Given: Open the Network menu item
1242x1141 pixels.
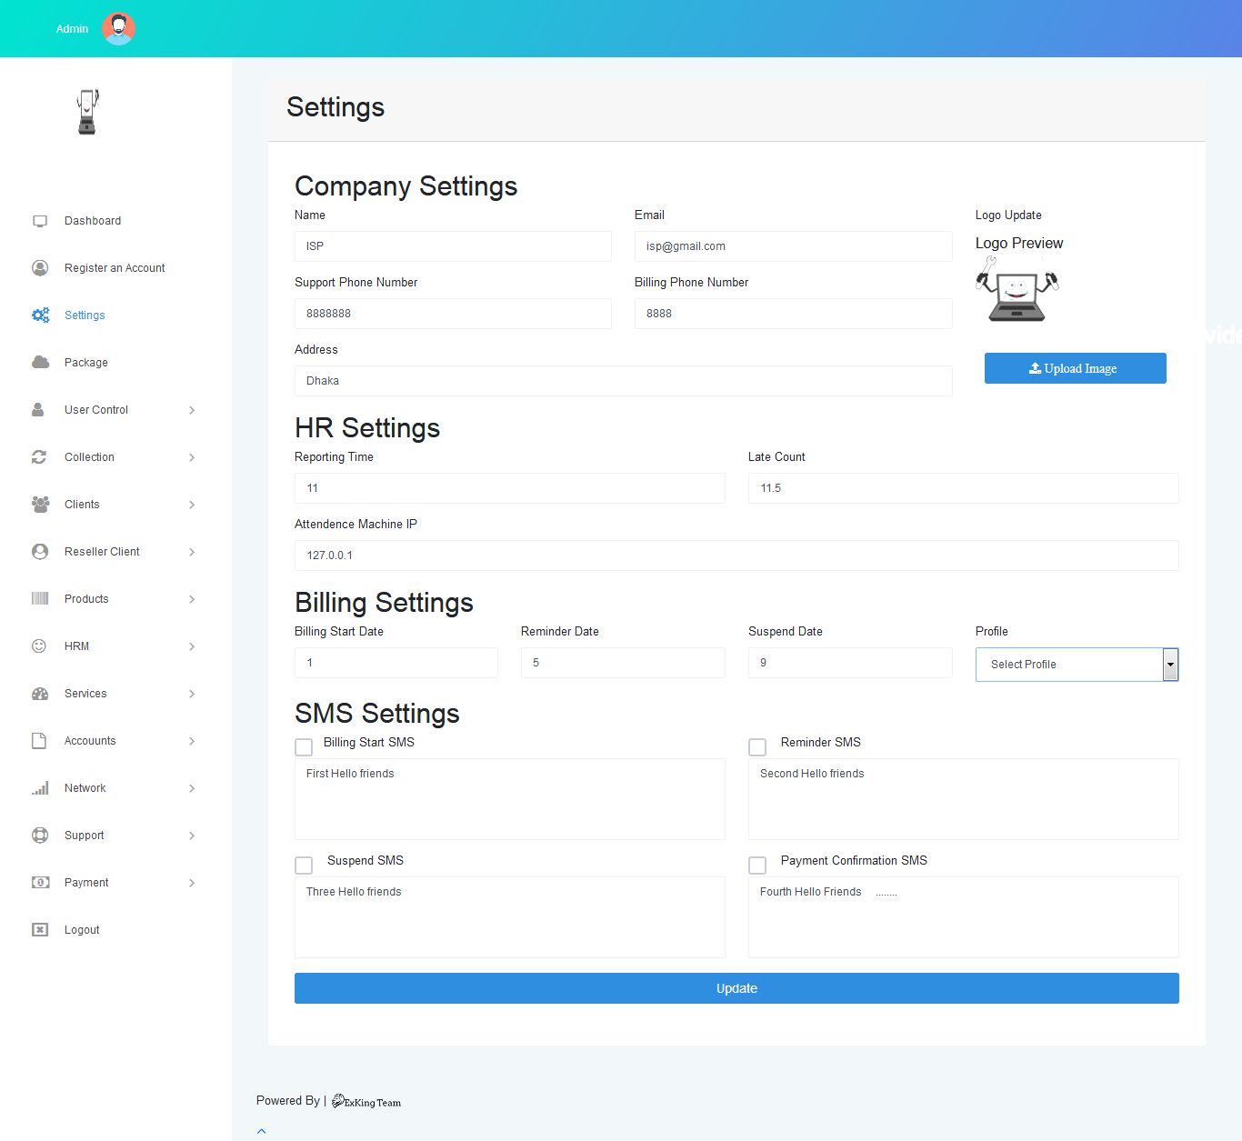Looking at the screenshot, I should (x=85, y=788).
